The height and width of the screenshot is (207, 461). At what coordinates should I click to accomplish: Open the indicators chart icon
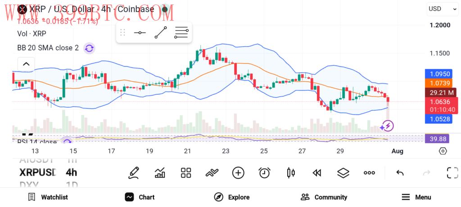pyautogui.click(x=160, y=173)
